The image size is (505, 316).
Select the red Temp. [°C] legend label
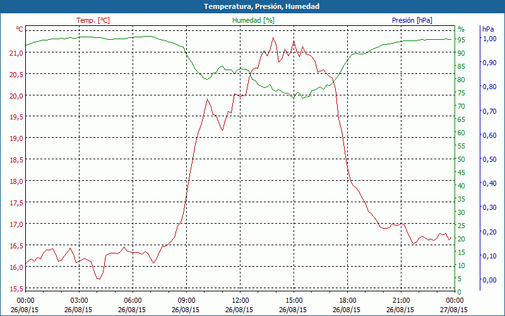click(x=93, y=20)
